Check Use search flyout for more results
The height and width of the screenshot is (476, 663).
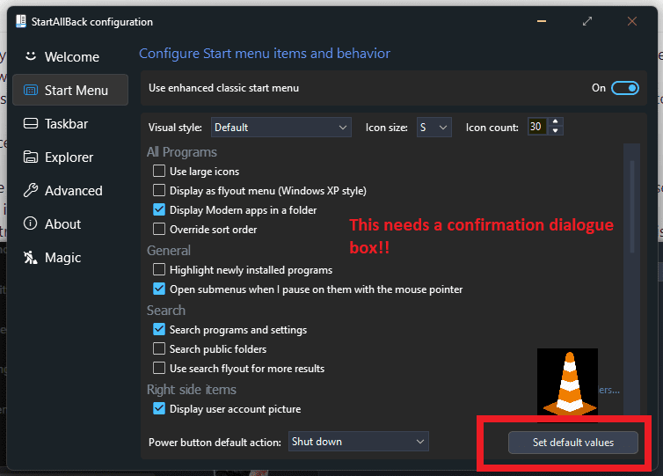tap(159, 368)
